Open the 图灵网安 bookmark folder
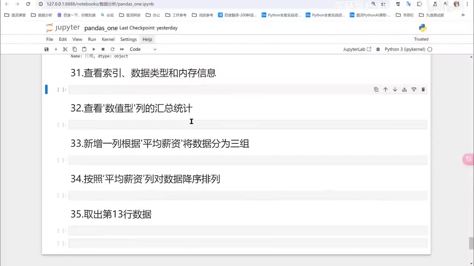Viewport: 474px width, 266px height. click(x=130, y=15)
